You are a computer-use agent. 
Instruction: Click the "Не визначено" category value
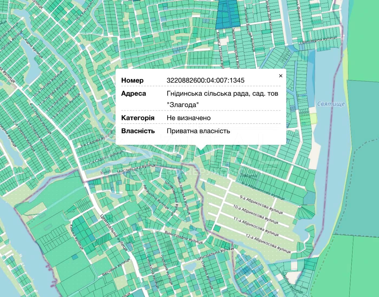coord(188,118)
